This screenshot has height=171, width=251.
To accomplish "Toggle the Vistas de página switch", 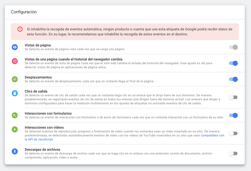I will tap(233, 47).
